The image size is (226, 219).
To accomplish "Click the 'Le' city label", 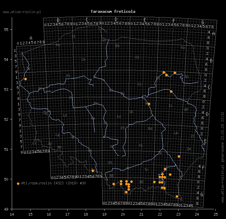I will click(x=65, y=115).
